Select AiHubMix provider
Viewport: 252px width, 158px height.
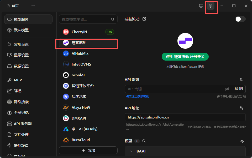tap(88, 53)
